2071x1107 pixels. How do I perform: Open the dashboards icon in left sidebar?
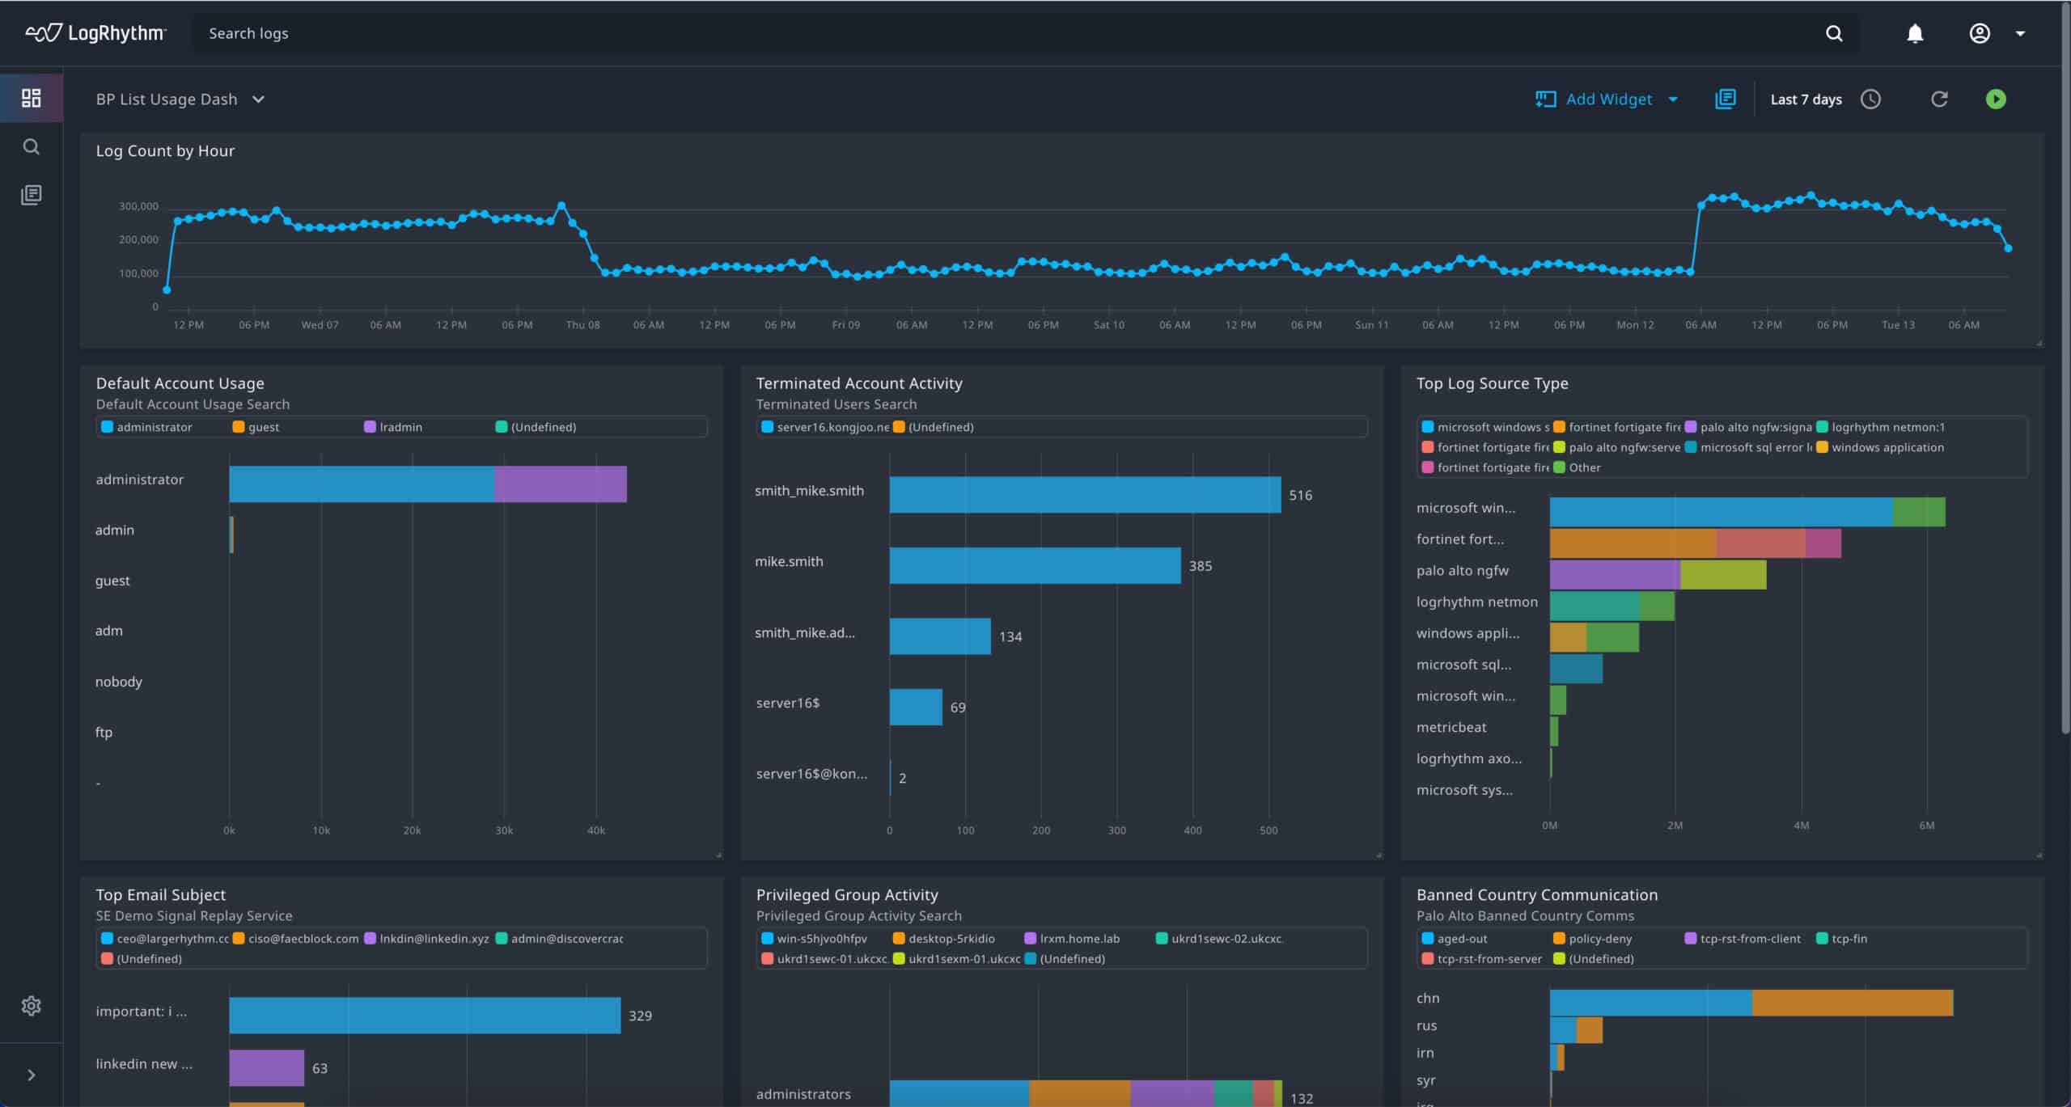click(x=31, y=98)
